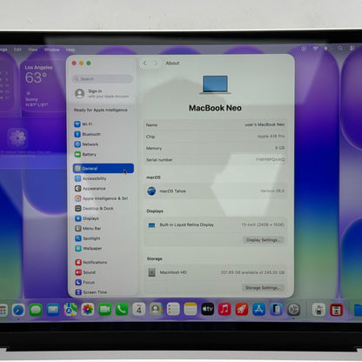Launch Music app in the Dock
Screen dimensions: 362x362
(x=225, y=310)
